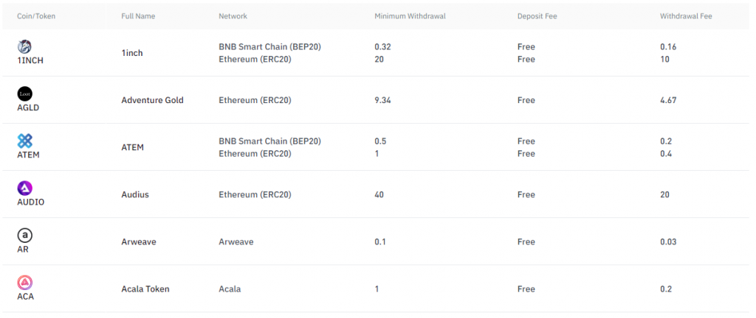Click the ATEM full name text
Image resolution: width=756 pixels, height=318 pixels.
click(x=132, y=147)
